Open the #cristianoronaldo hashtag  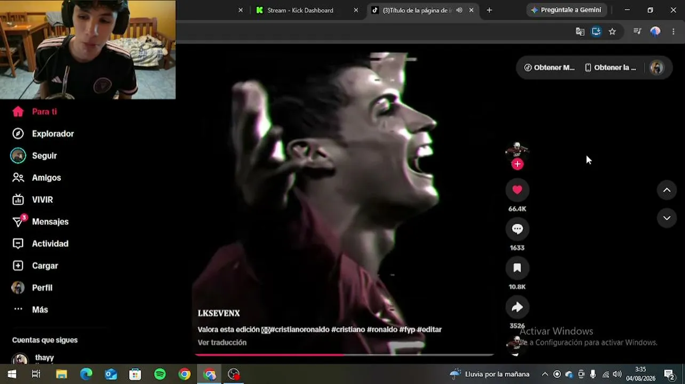[x=299, y=330]
